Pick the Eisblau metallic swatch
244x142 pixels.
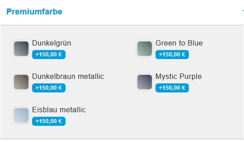pos(21,115)
